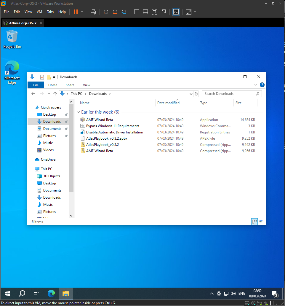Click 'This PC' in the address bar
The width and height of the screenshot is (285, 306).
point(77,94)
